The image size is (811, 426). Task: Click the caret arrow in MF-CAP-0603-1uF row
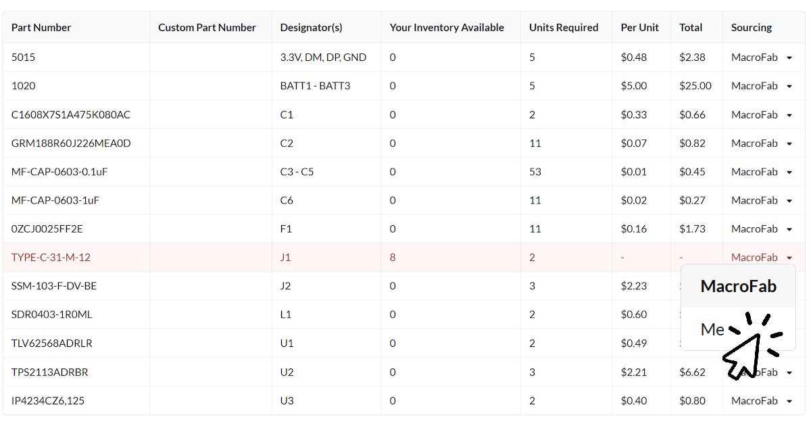[789, 201]
